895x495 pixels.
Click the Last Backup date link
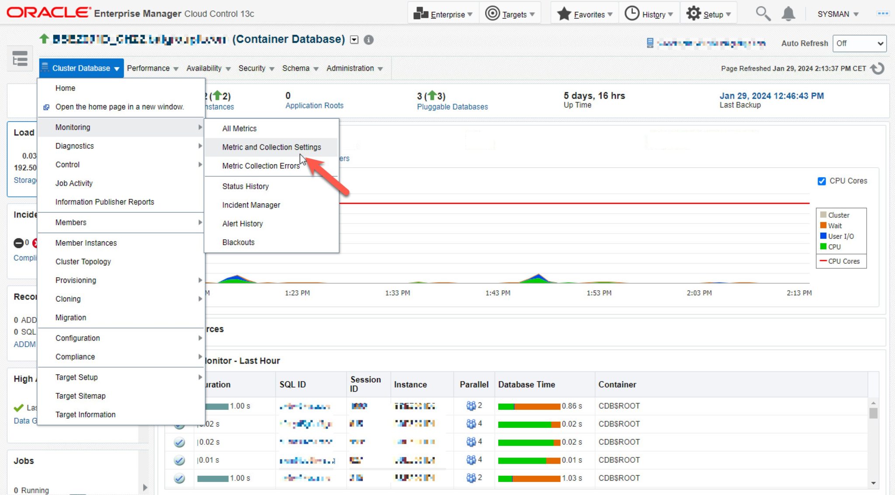(771, 96)
